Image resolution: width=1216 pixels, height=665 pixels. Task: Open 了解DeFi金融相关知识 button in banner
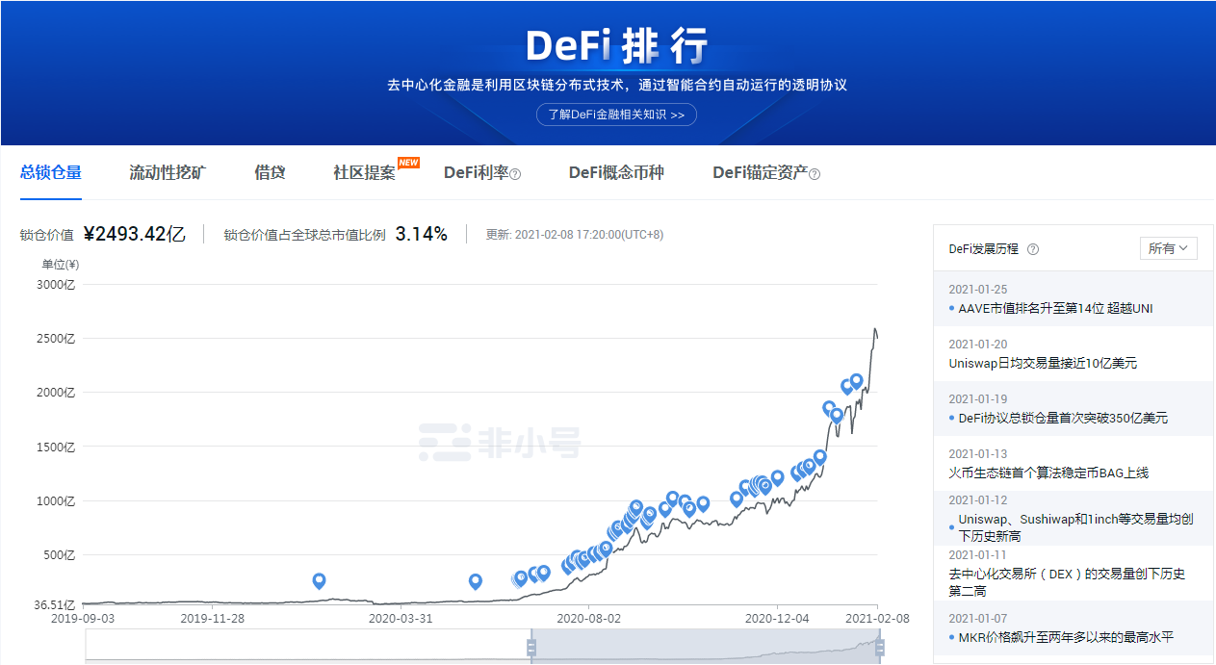[616, 115]
